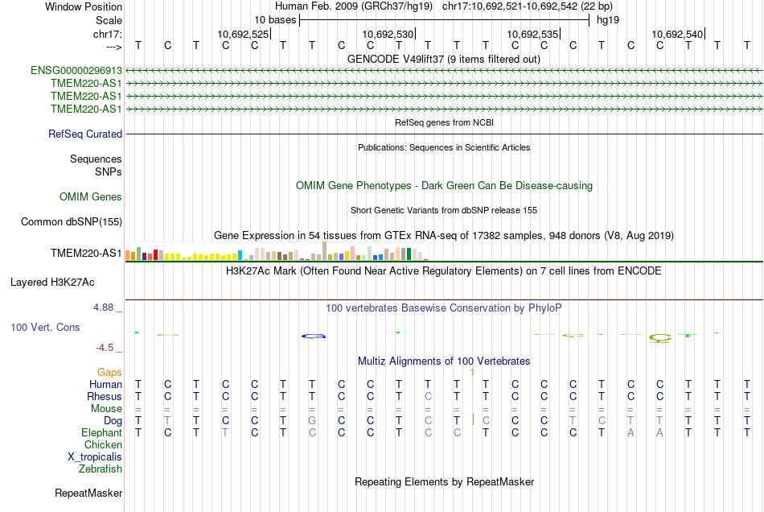Open the RefSeq Curated track label

[x=85, y=134]
